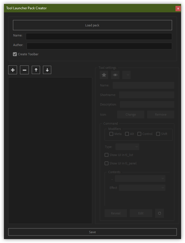Move tool down with down arrow
The width and height of the screenshot is (185, 243).
47,70
